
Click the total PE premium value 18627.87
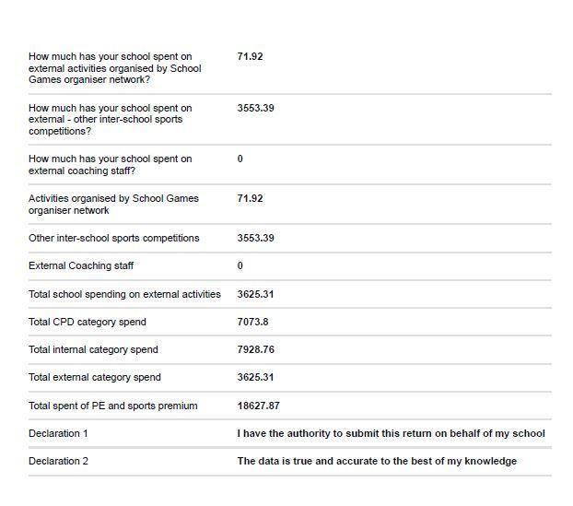tap(258, 406)
